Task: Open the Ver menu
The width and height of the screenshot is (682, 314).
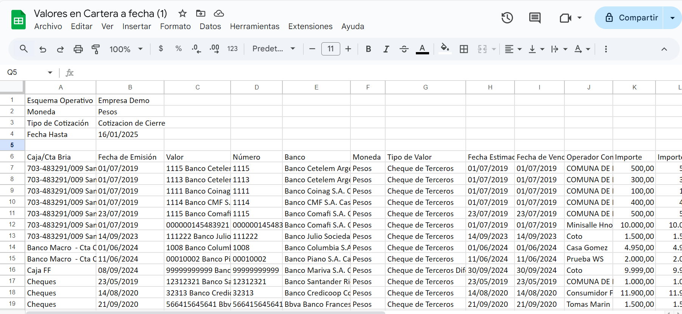Action: click(107, 26)
